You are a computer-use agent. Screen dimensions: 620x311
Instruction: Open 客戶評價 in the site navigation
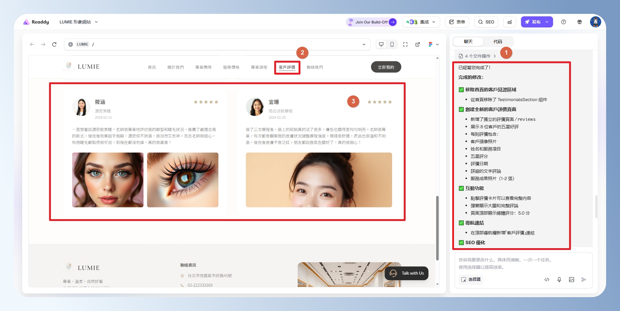tap(287, 67)
